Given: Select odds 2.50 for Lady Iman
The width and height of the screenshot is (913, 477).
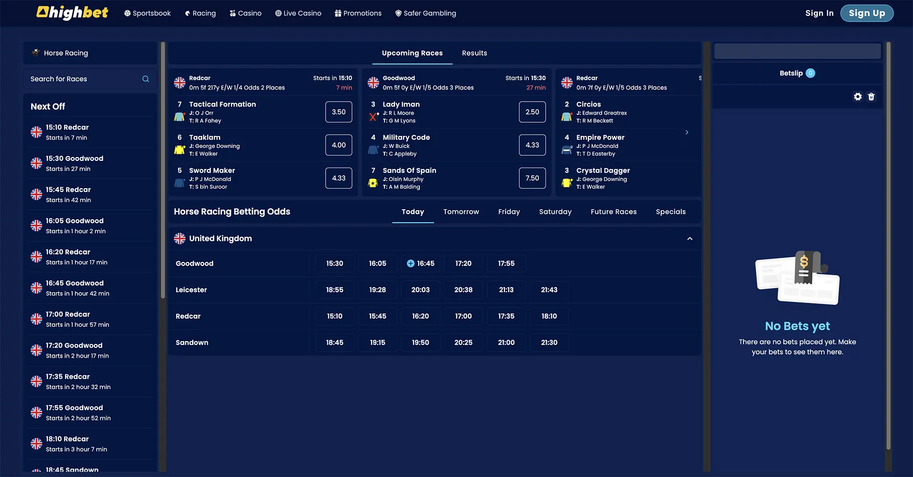Looking at the screenshot, I should (x=532, y=112).
